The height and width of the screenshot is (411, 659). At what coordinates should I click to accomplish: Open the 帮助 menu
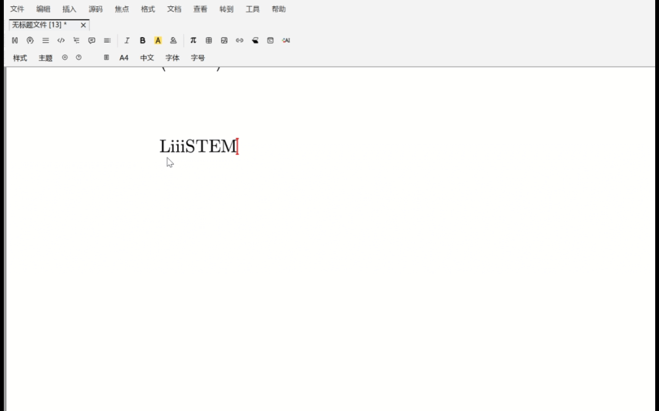(x=278, y=9)
